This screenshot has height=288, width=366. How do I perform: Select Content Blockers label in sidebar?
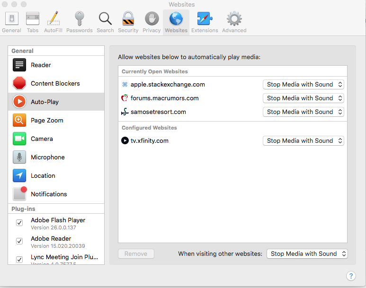55,84
